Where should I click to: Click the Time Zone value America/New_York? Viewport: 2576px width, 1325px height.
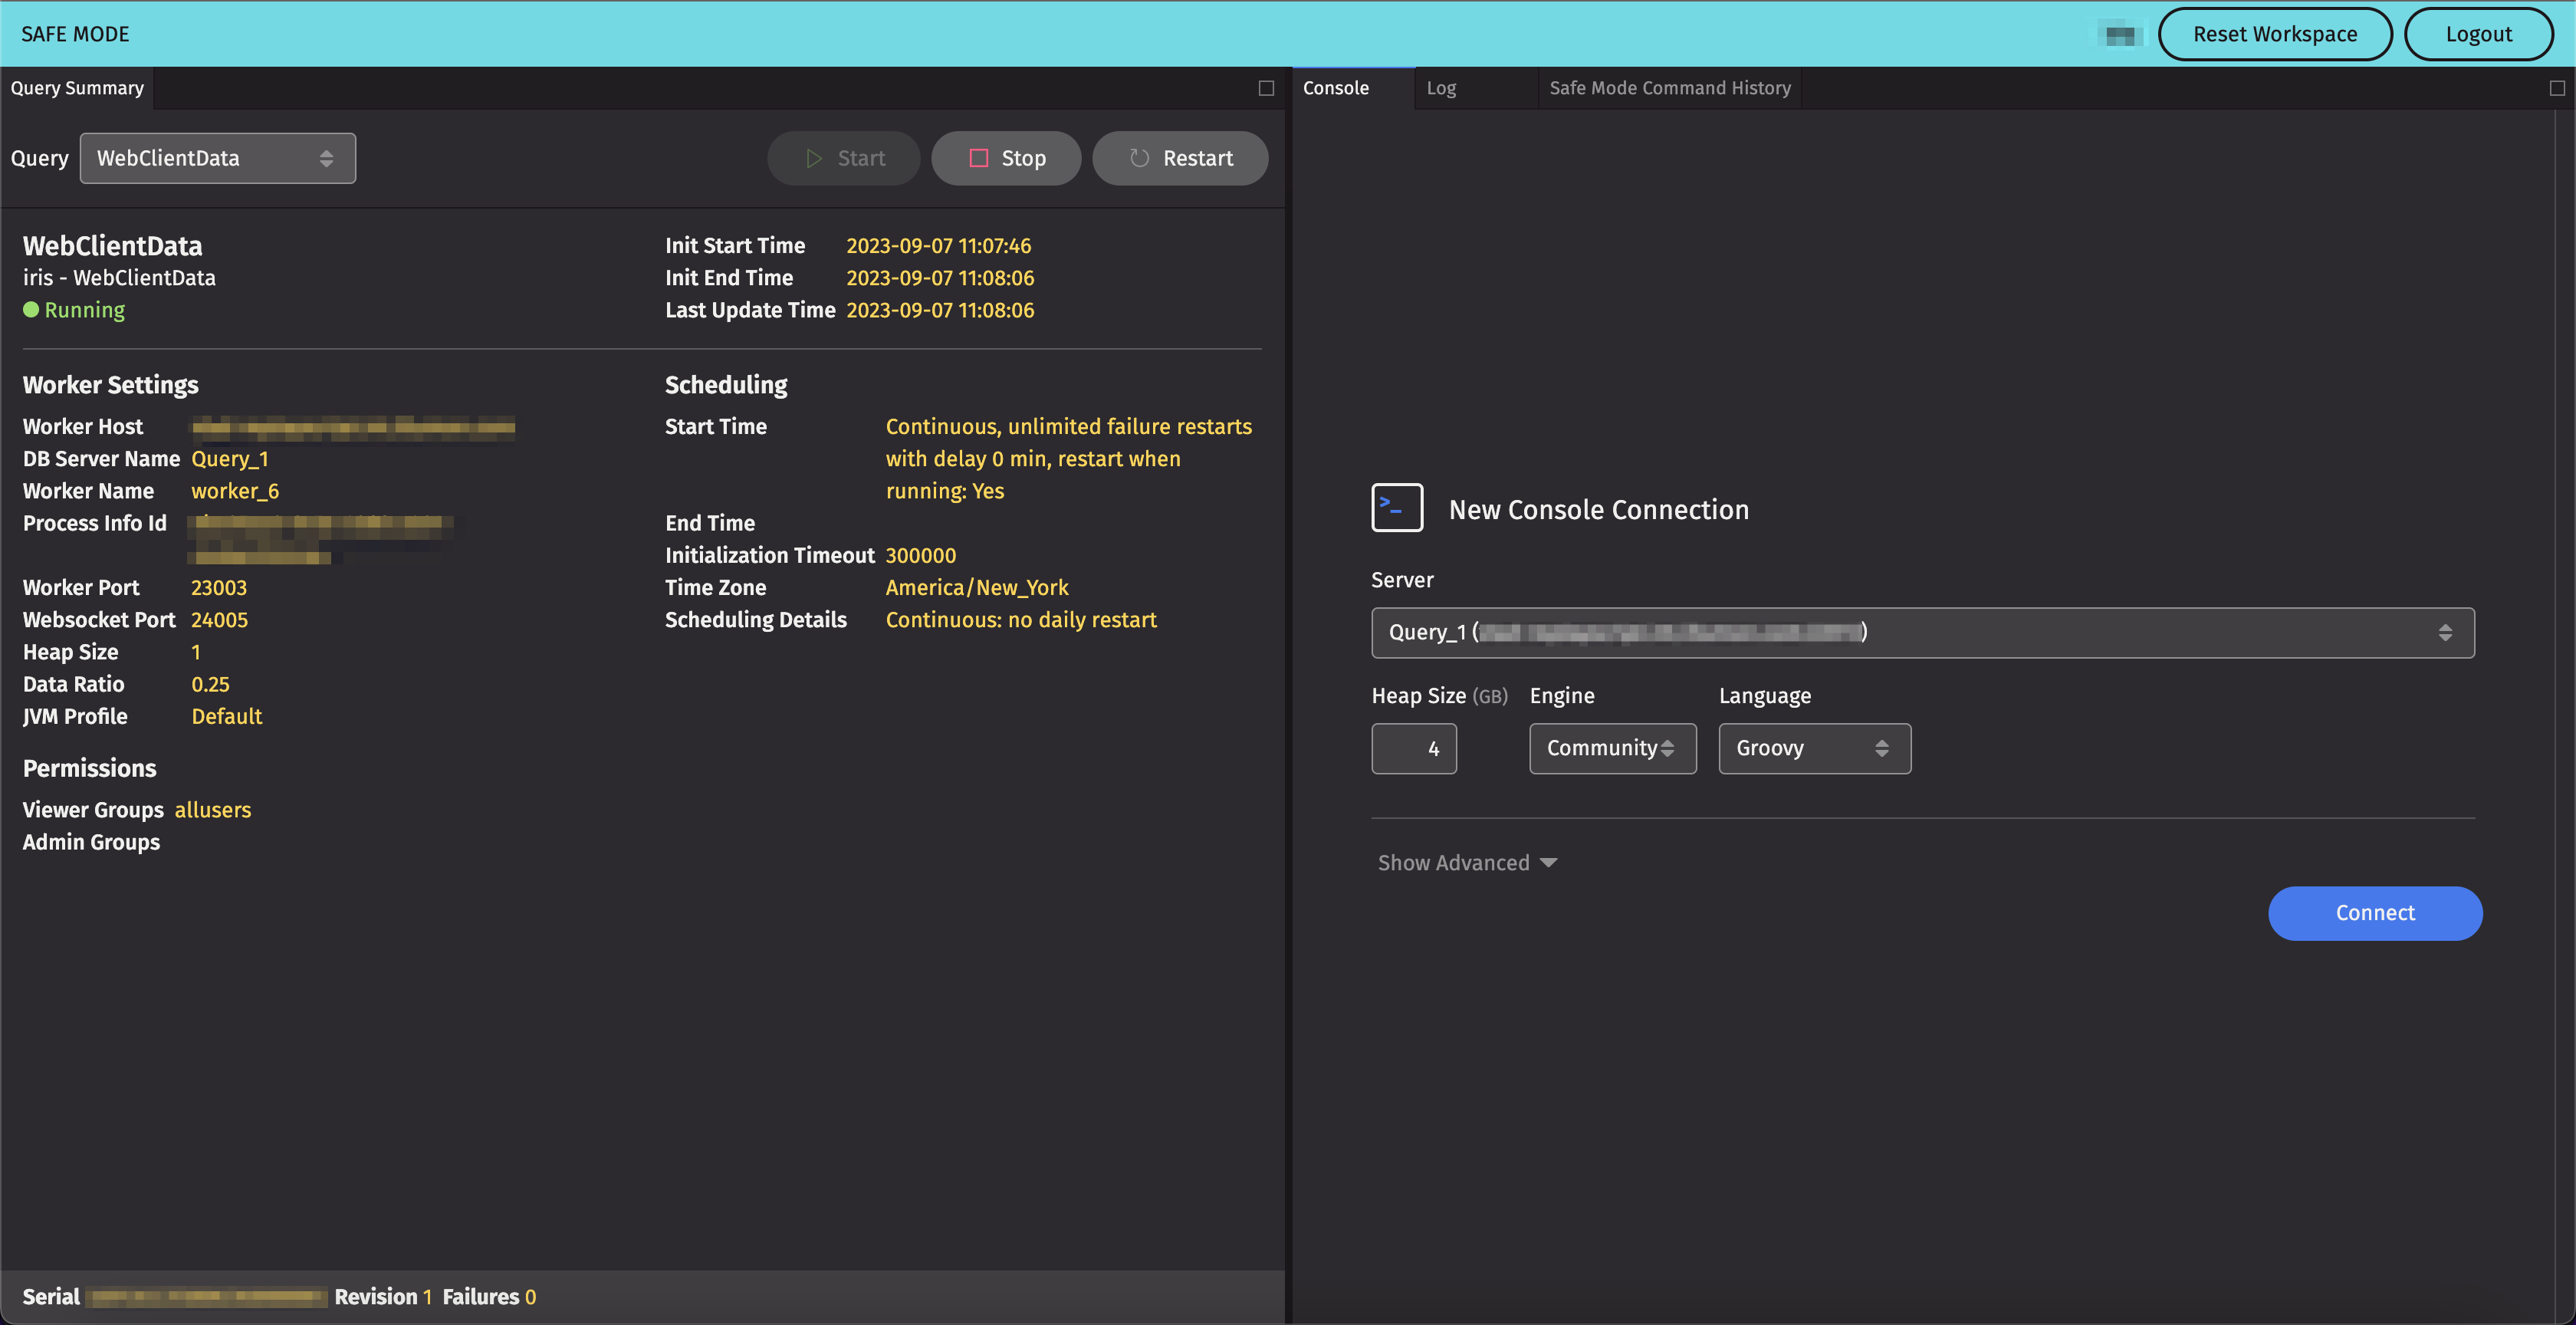click(977, 588)
